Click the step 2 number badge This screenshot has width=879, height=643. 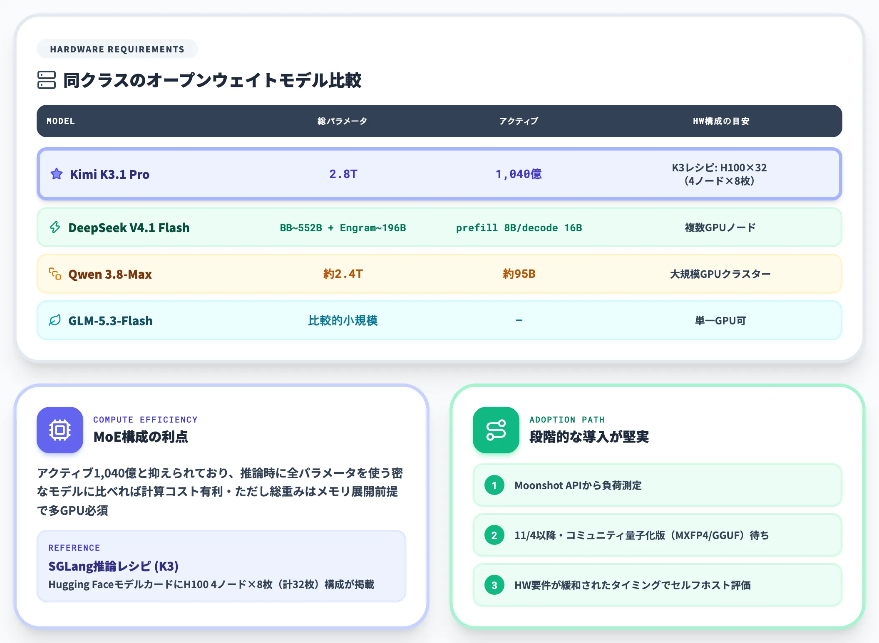(x=494, y=535)
